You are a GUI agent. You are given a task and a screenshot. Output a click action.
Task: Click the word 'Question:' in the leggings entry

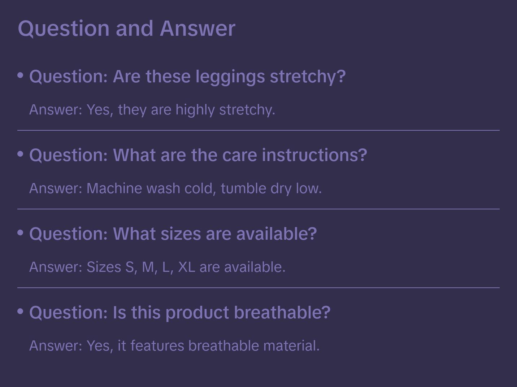pyautogui.click(x=69, y=77)
